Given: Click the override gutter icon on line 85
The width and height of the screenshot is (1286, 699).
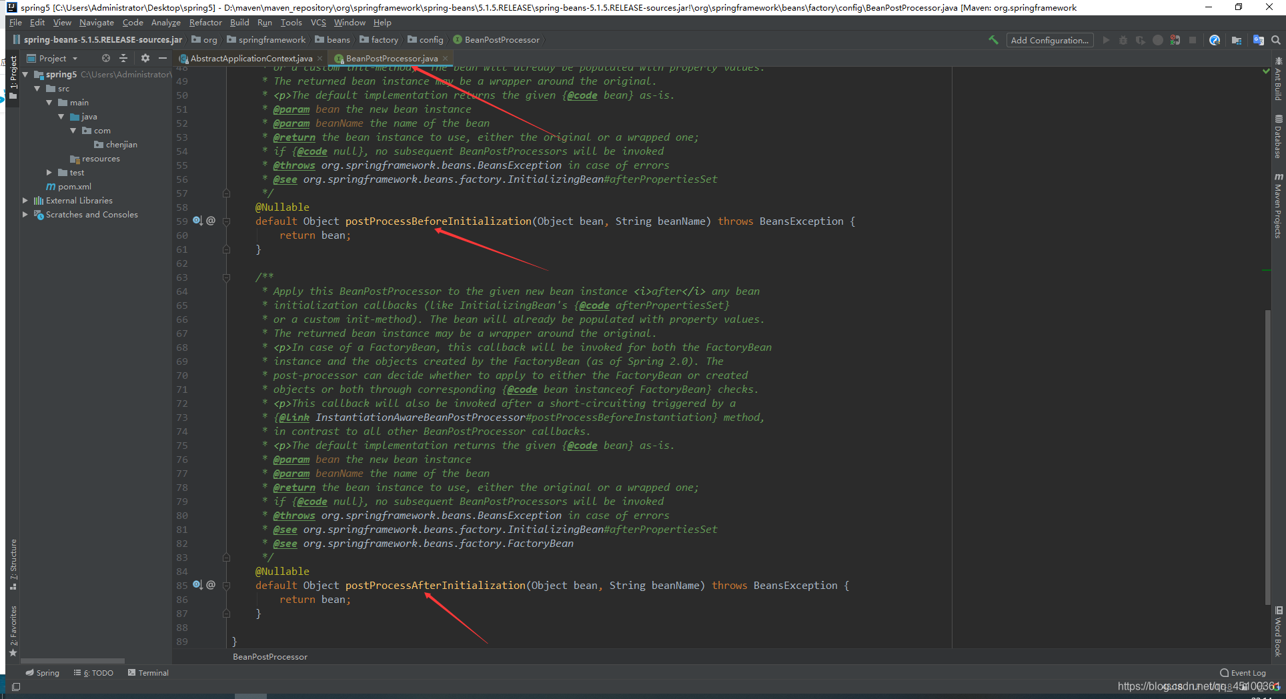Looking at the screenshot, I should pyautogui.click(x=197, y=585).
